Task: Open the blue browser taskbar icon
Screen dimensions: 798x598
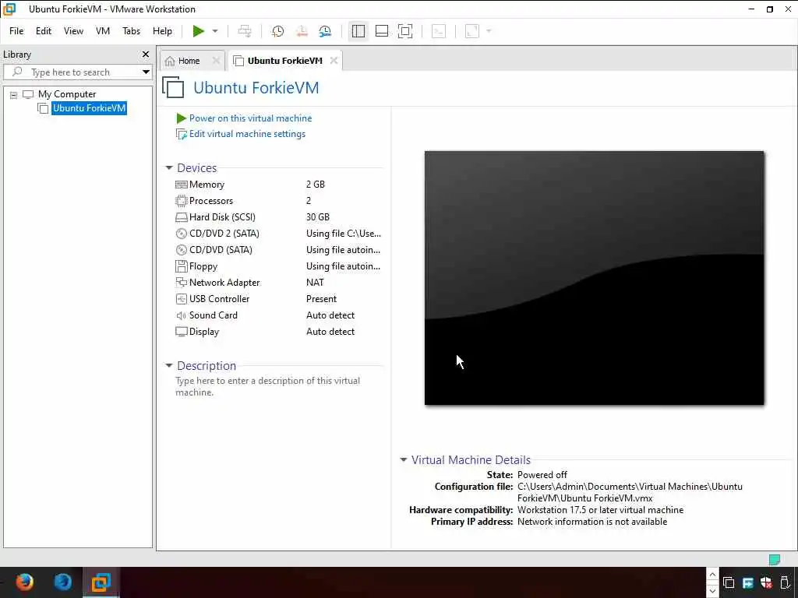Action: tap(63, 582)
